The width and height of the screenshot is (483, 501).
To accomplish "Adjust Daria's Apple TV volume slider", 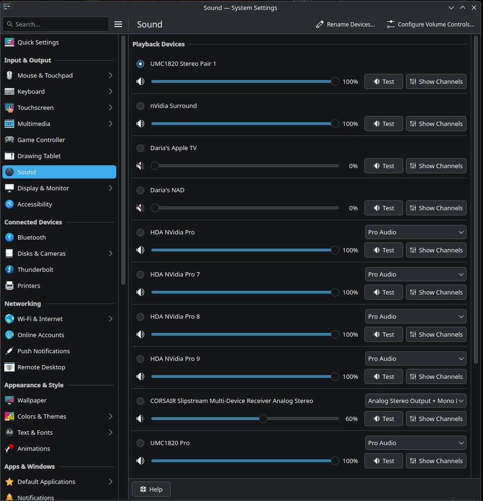I will [245, 166].
